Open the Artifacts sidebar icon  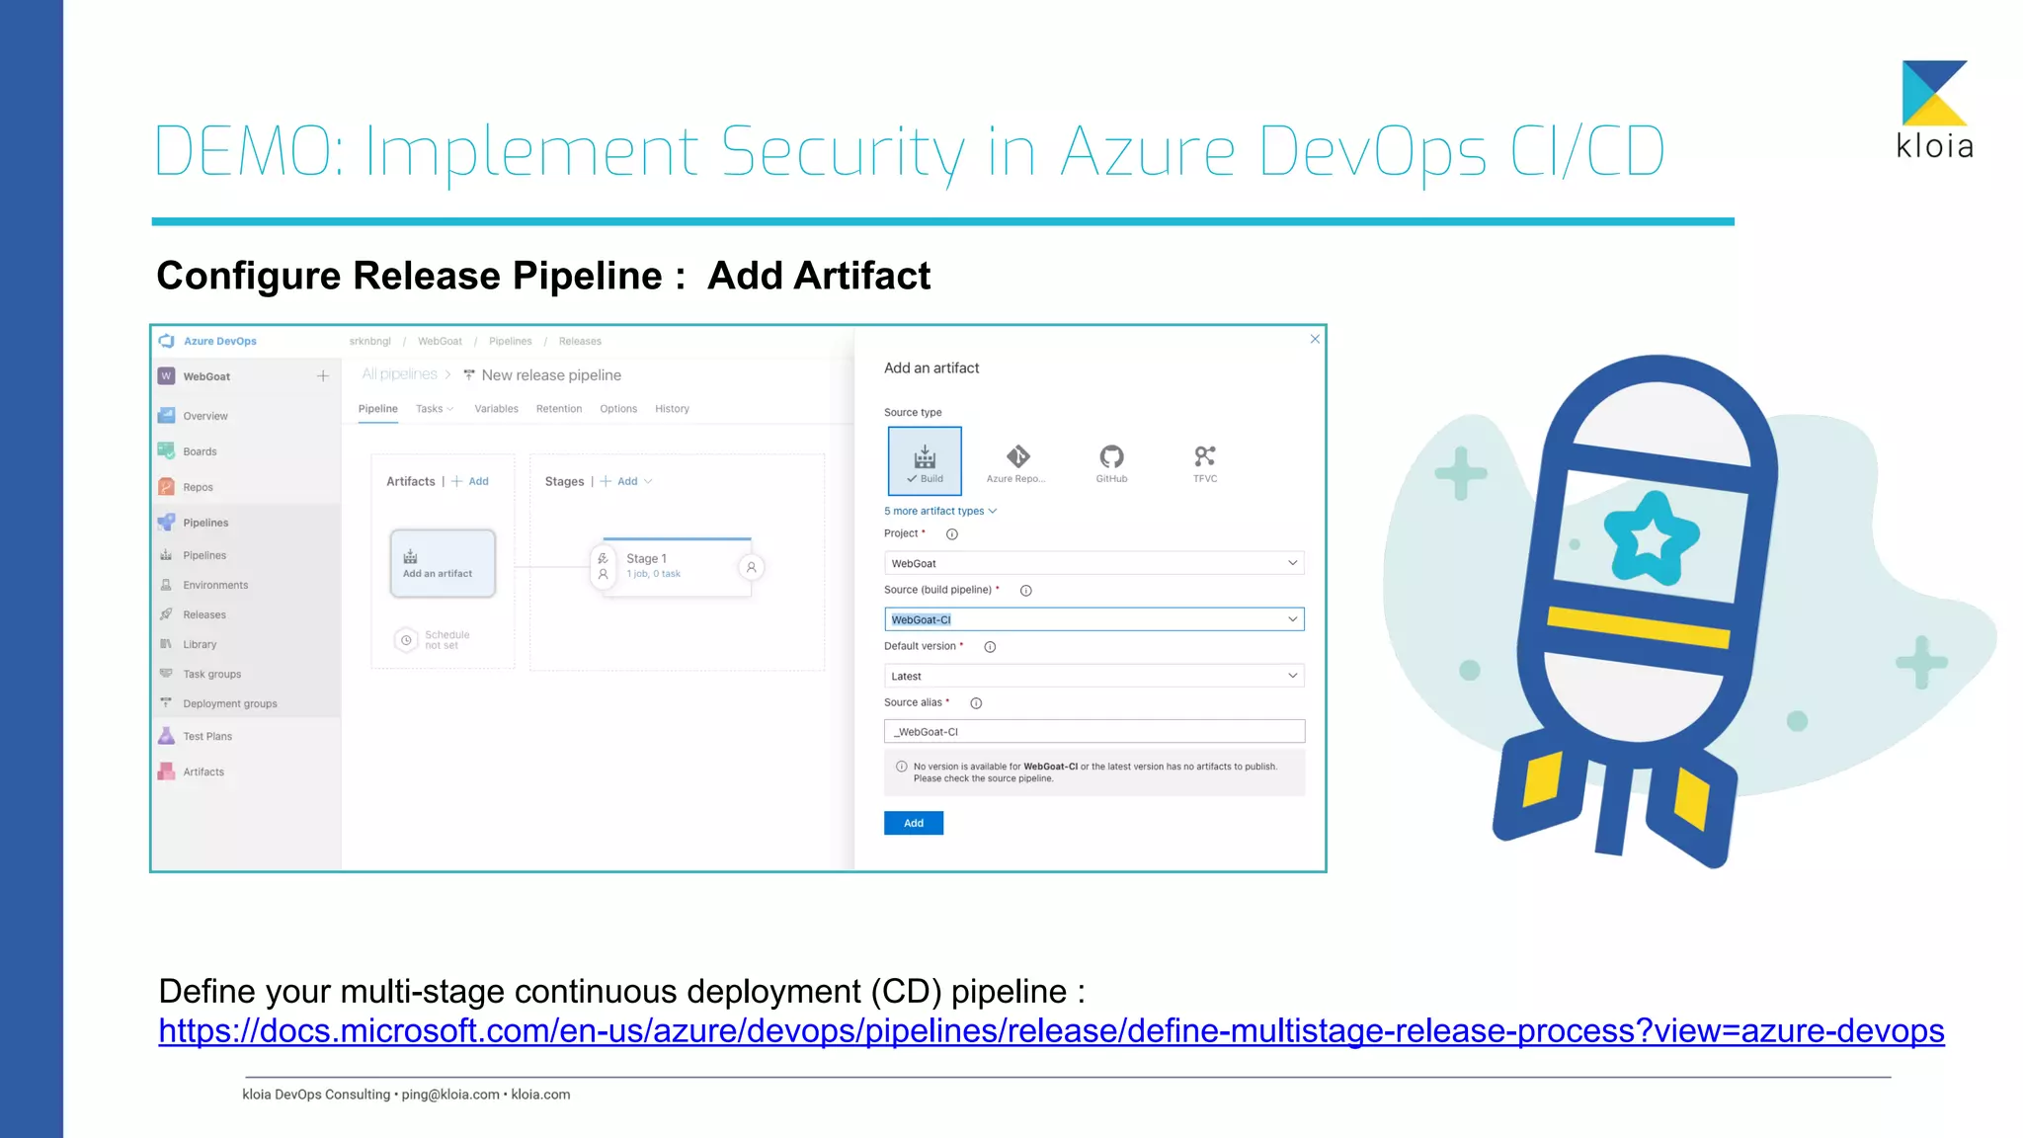[x=166, y=772]
